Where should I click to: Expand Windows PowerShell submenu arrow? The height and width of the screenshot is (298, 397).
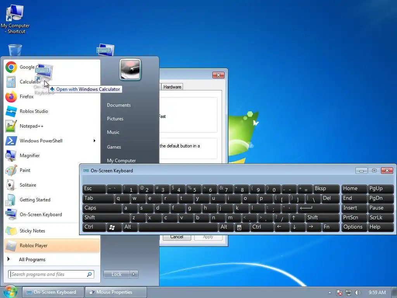point(95,140)
